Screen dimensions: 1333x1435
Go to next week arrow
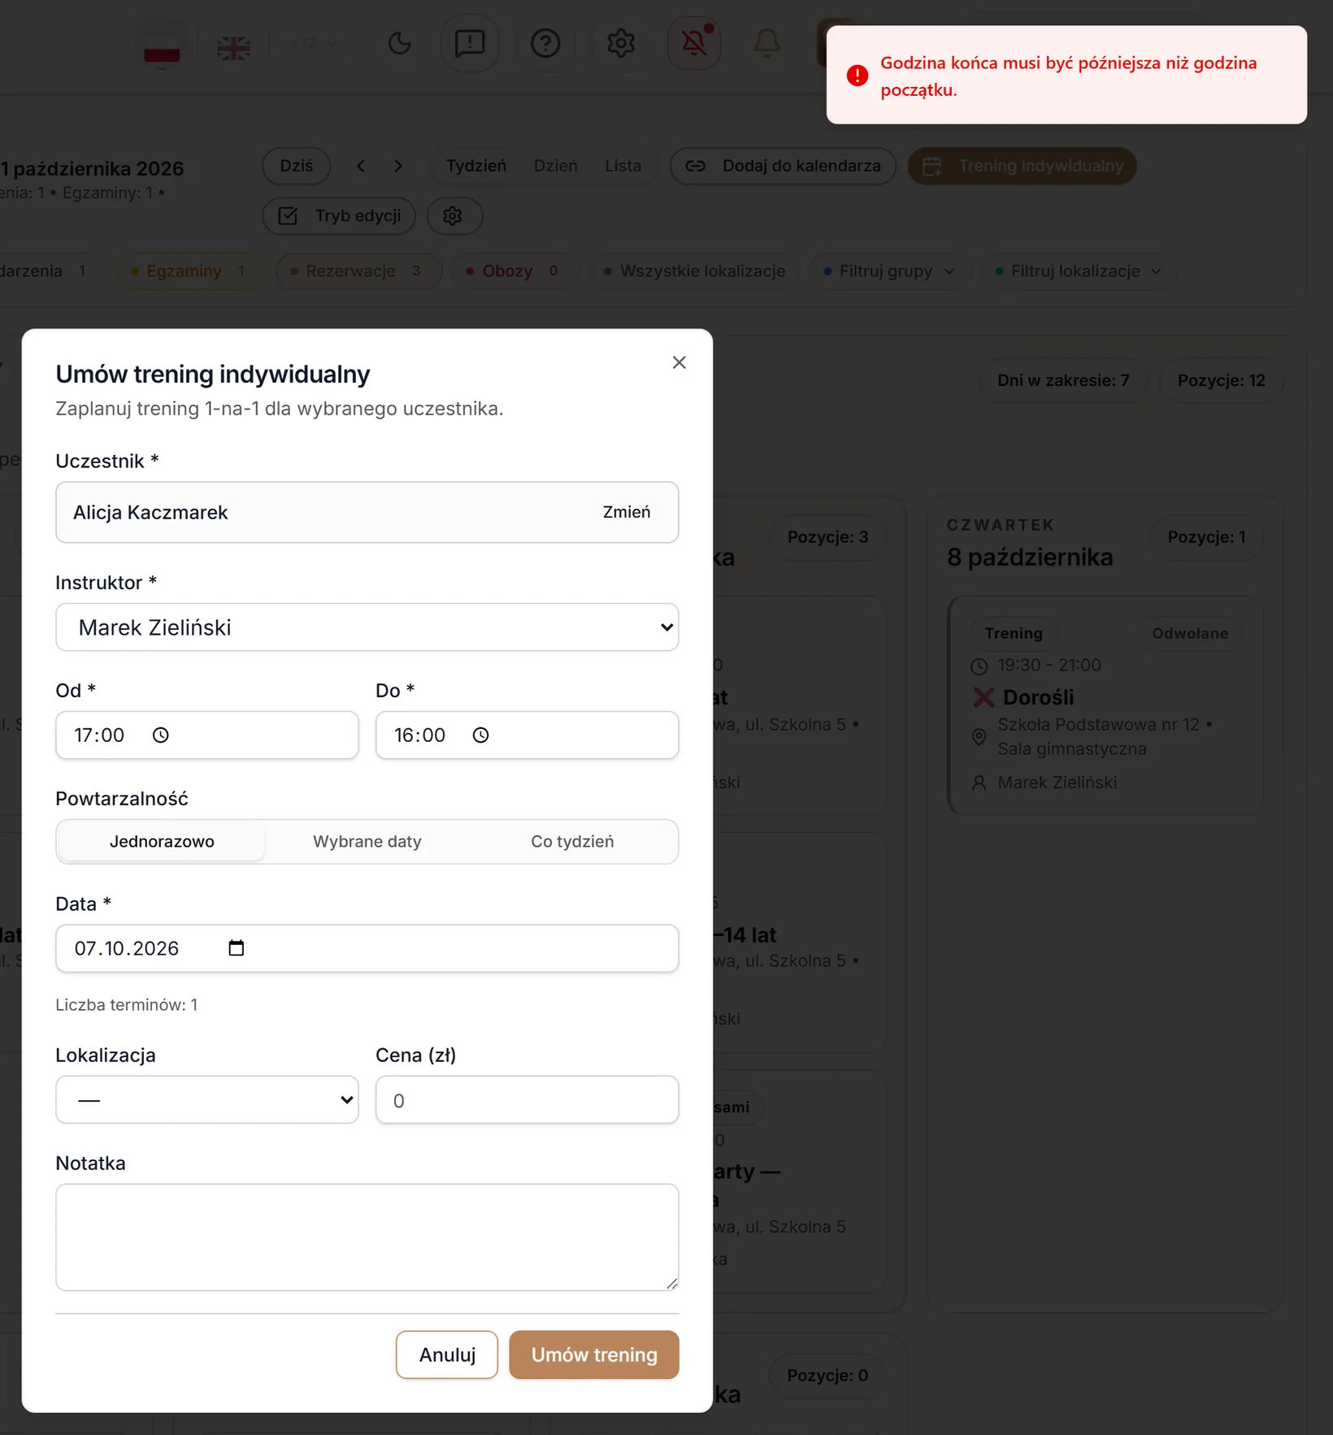point(397,166)
